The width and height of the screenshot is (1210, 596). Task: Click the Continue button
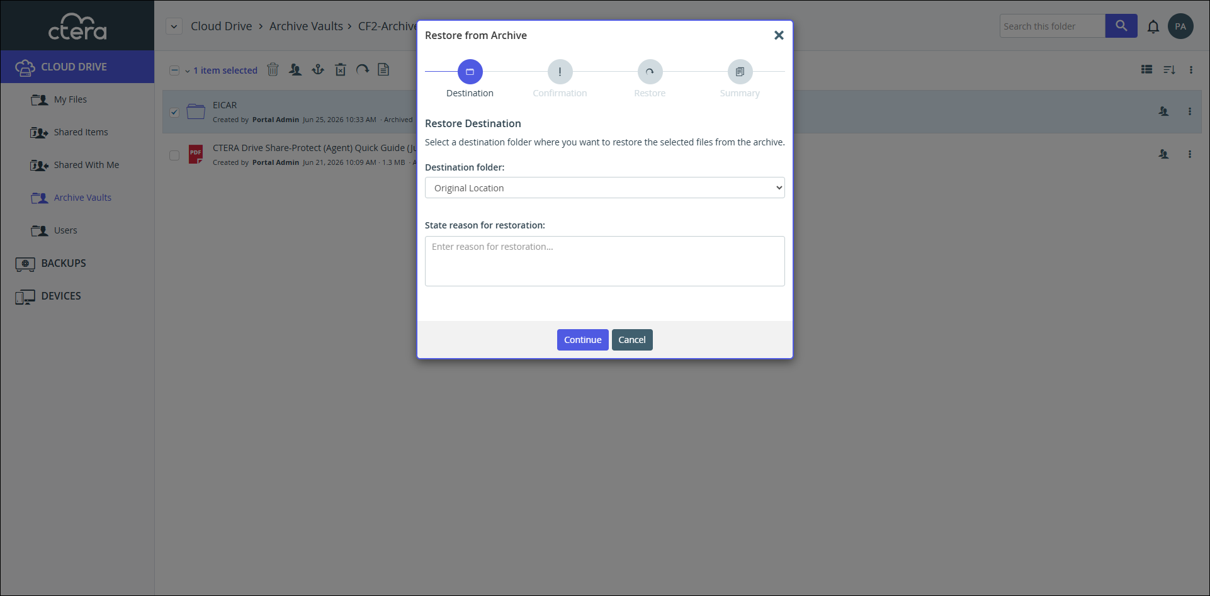[582, 340]
